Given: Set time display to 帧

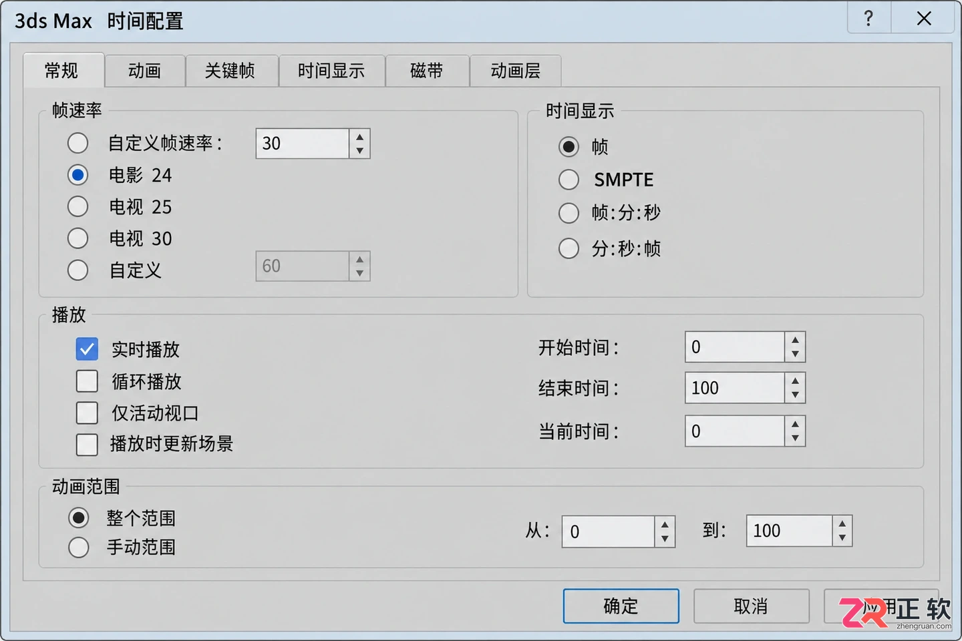Looking at the screenshot, I should tap(569, 146).
